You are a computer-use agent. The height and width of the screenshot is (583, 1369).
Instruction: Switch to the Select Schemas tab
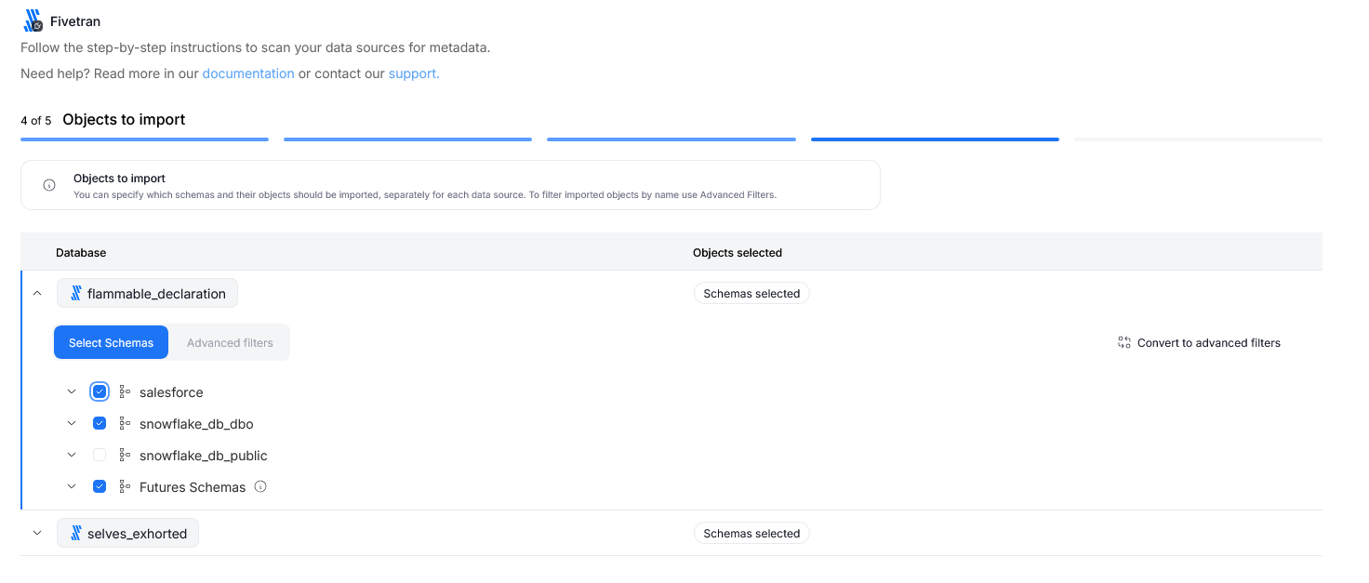click(111, 342)
